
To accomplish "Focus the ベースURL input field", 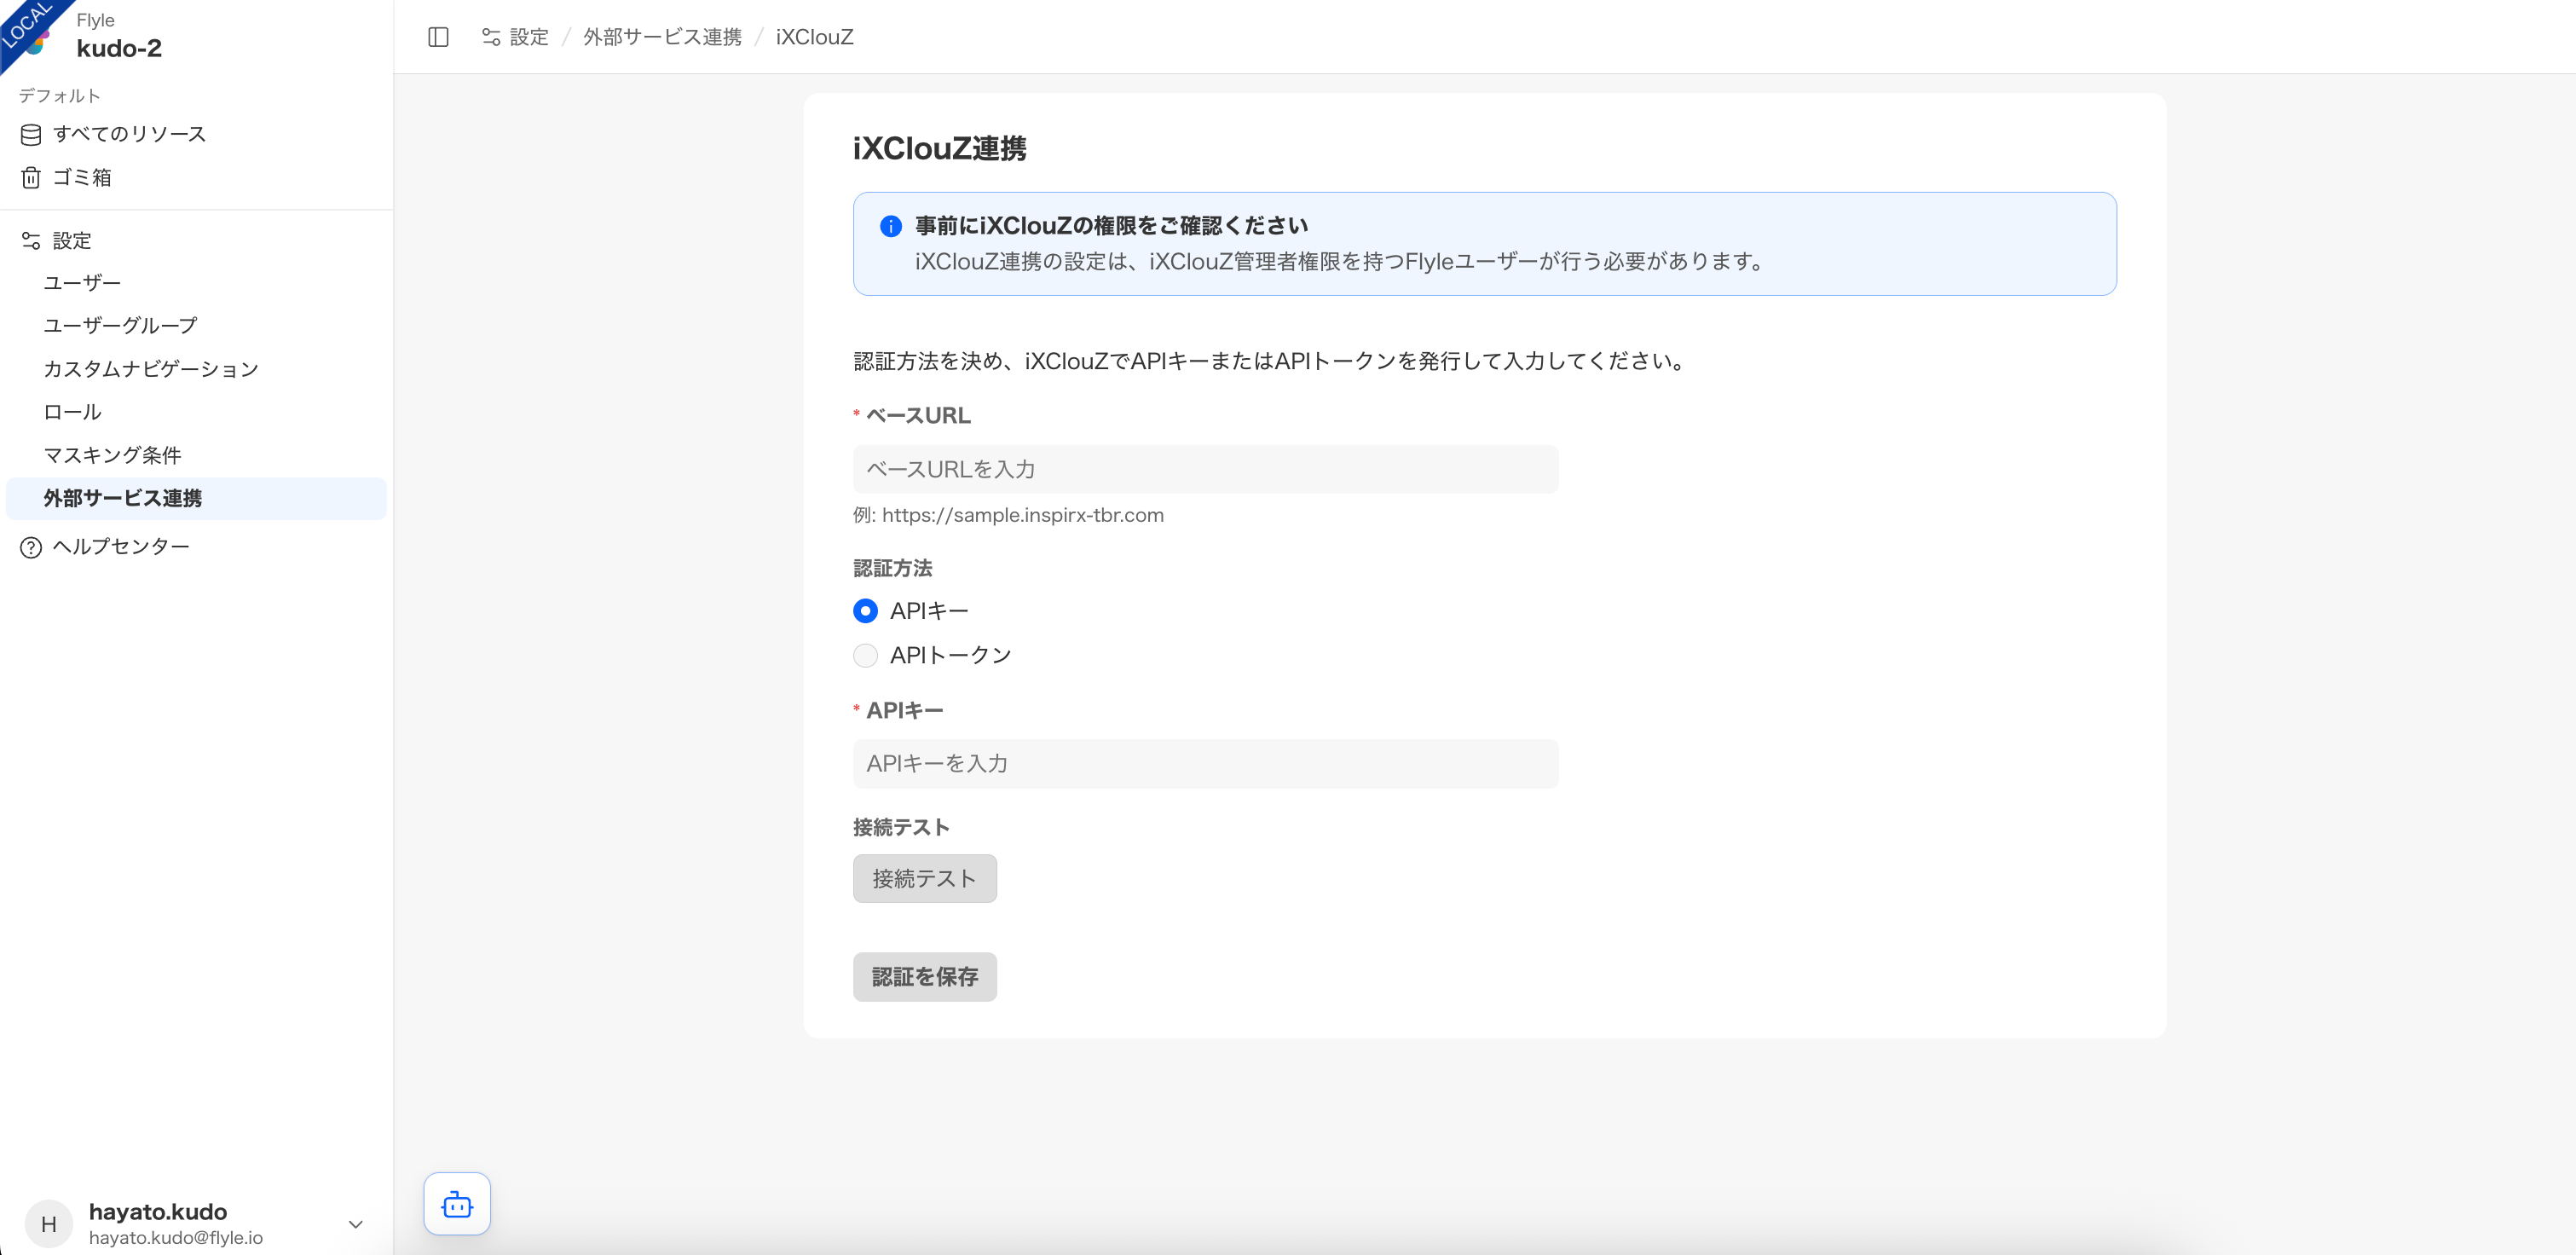I will click(x=1205, y=469).
